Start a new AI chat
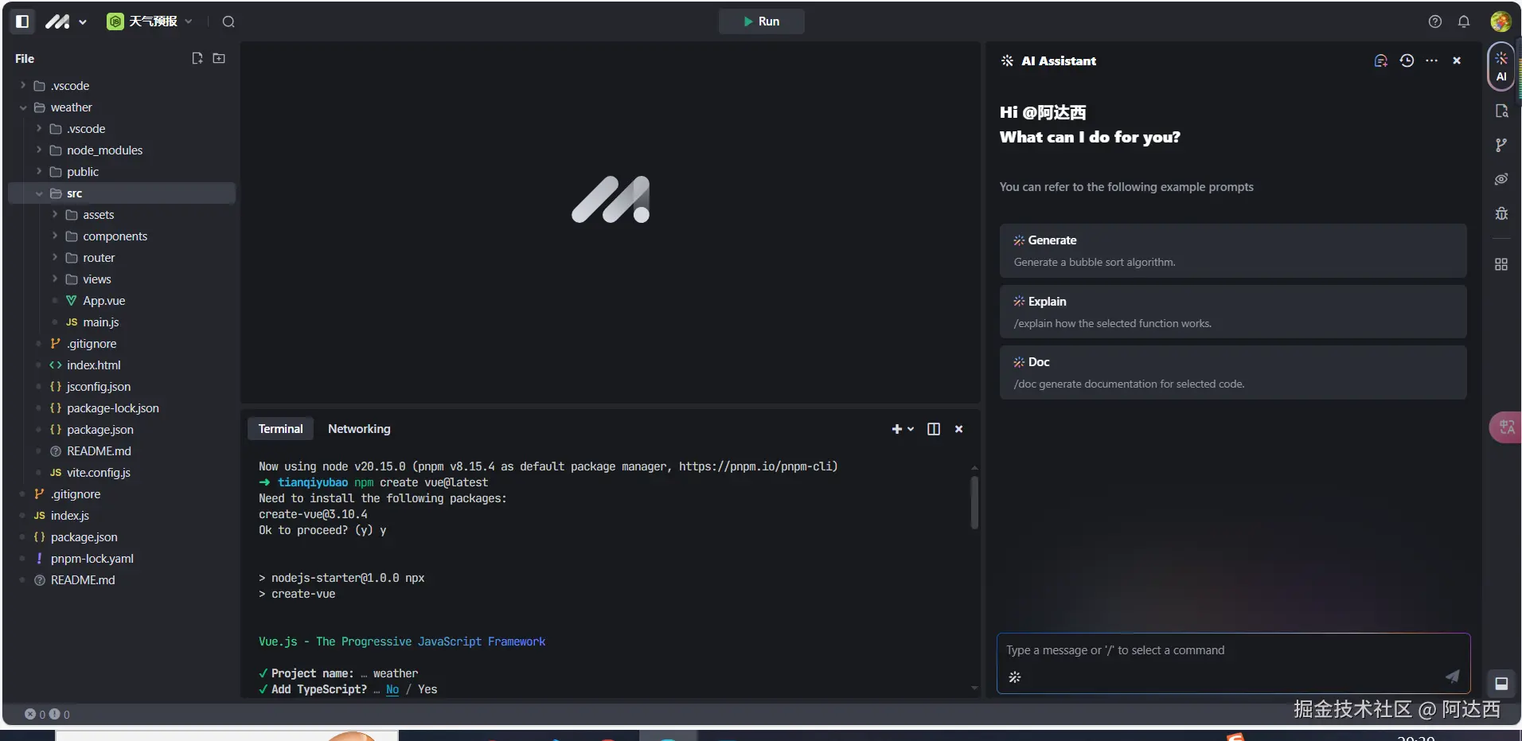The width and height of the screenshot is (1522, 741). 1381,60
